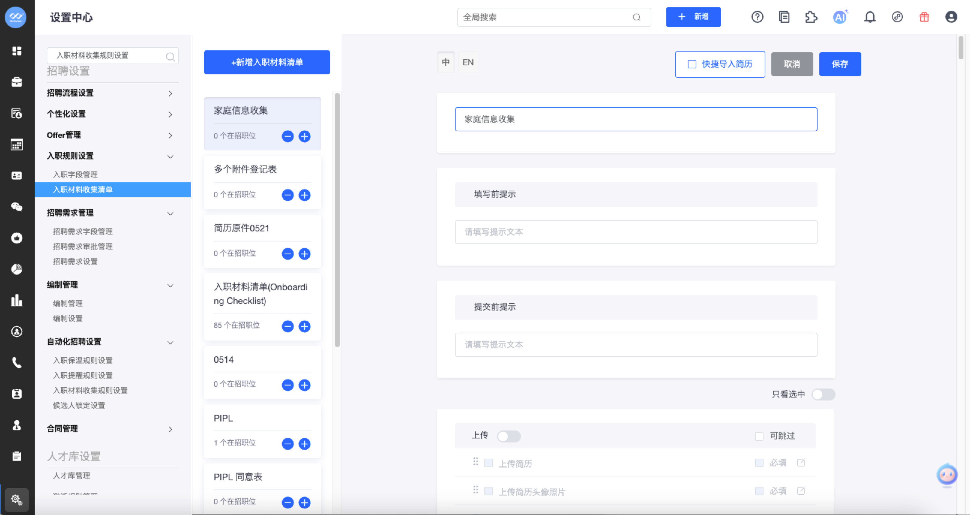This screenshot has width=970, height=515.
Task: Click the 保存 button
Action: [840, 64]
